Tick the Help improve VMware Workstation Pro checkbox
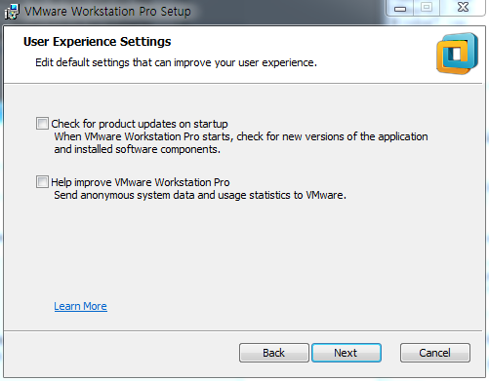Viewport: 489px width, 381px height. coord(42,182)
